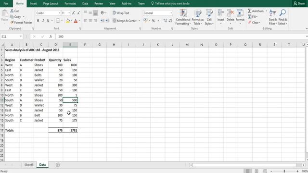
Task: Add a new sheet with plus icon
Action: click(x=58, y=165)
